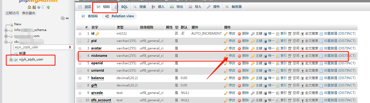The width and height of the screenshot is (370, 103).
Task: Click the link chain icon in sidebar
Action: tap(67, 18)
